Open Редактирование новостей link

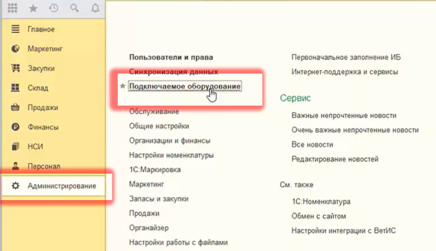[335, 159]
